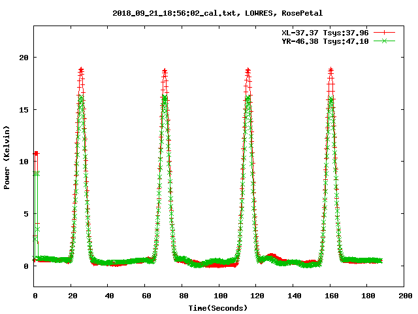418x314 pixels.
Task: Click y-axis tick label 20
Action: 24,58
